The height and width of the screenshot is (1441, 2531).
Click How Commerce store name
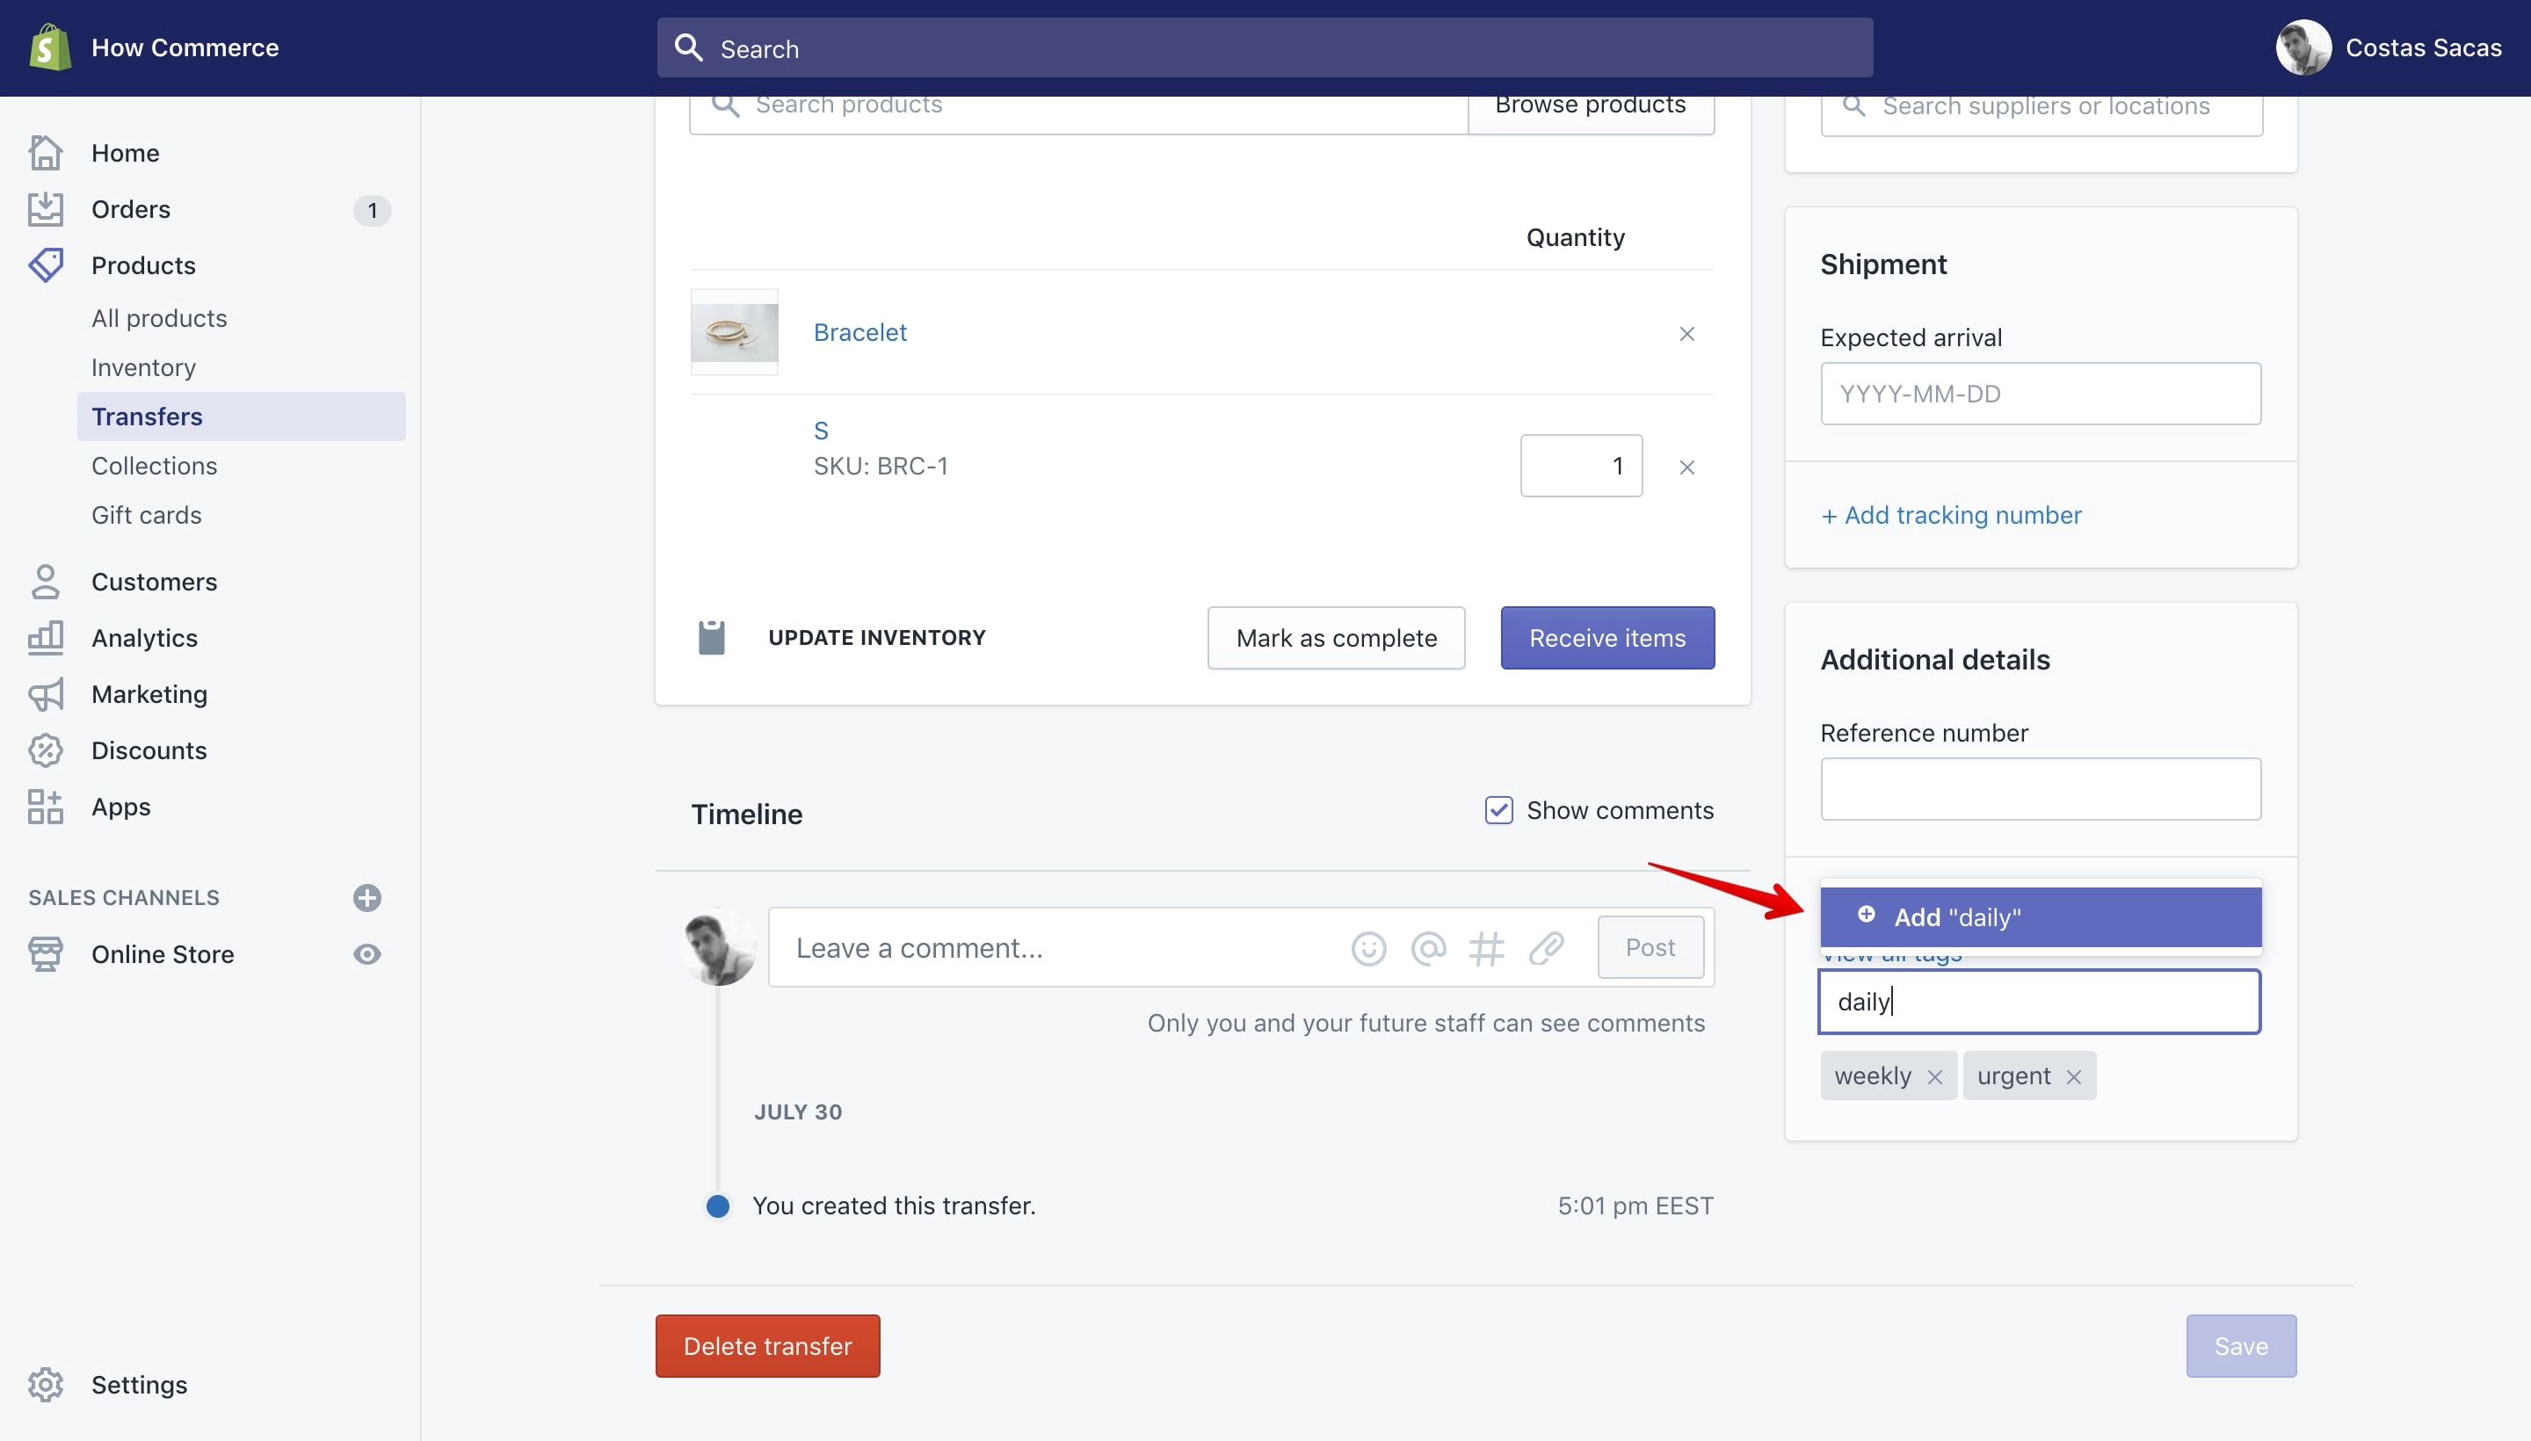click(185, 47)
